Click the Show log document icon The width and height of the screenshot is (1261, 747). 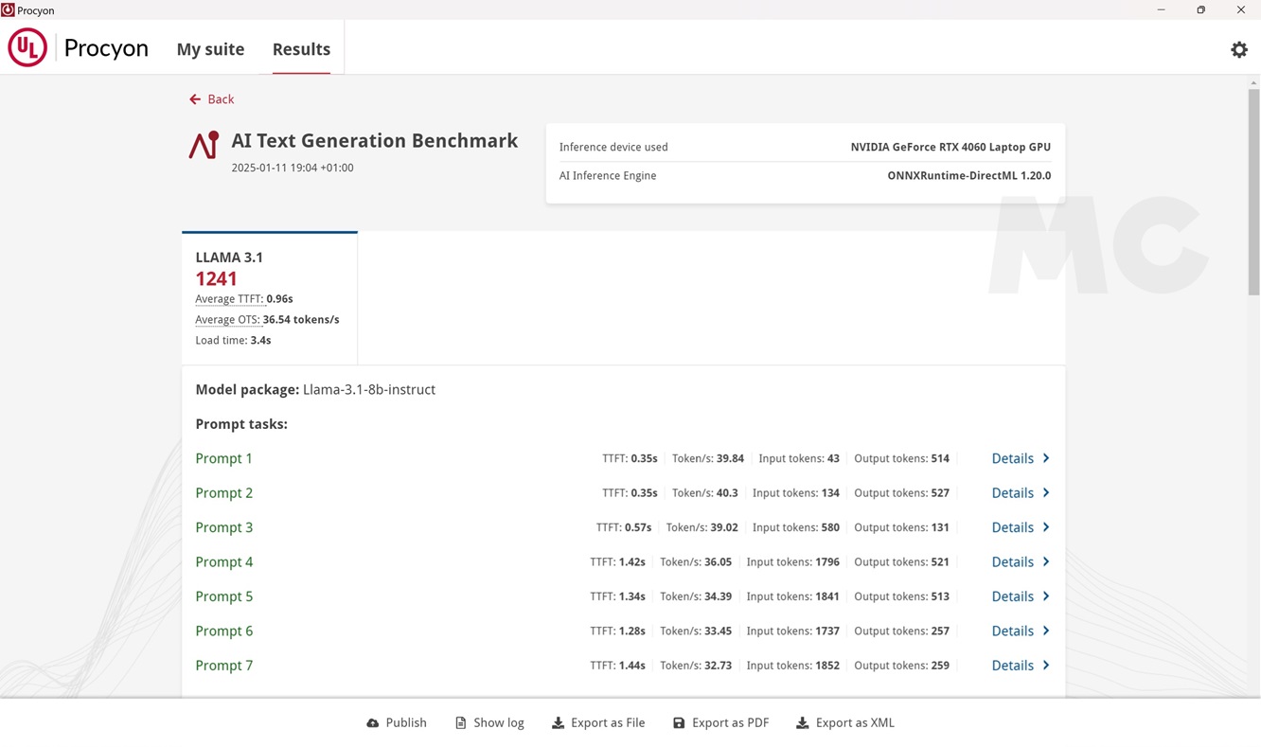tap(461, 723)
